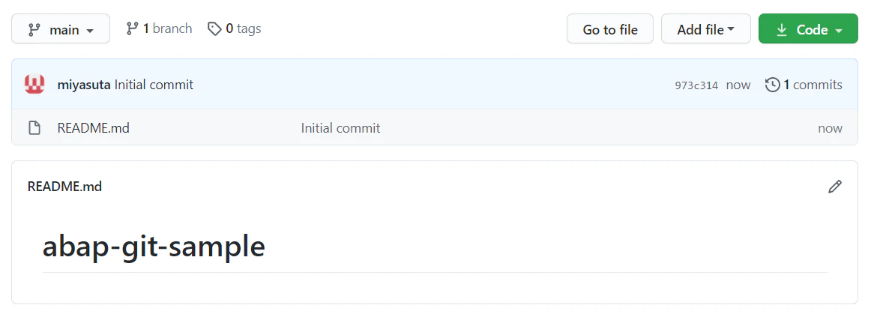This screenshot has height=314, width=871.
Task: Open the main branch dropdown
Action: (61, 29)
